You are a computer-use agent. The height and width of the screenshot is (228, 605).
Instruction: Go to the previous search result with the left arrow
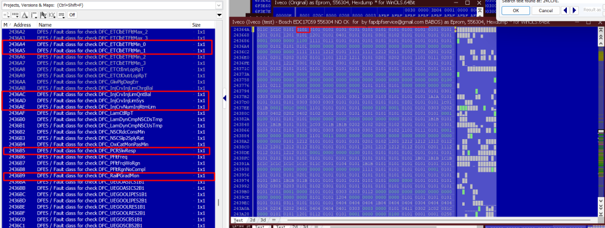pyautogui.click(x=566, y=10)
